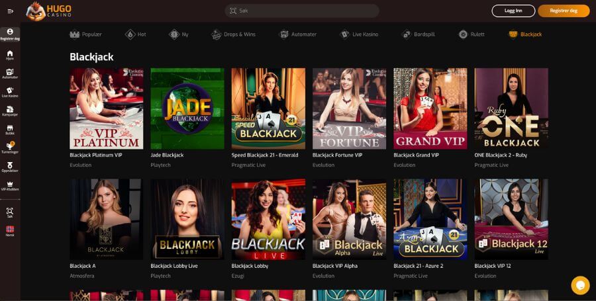Open VIP-Klubben in the sidebar
This screenshot has height=301, width=596.
tap(10, 186)
